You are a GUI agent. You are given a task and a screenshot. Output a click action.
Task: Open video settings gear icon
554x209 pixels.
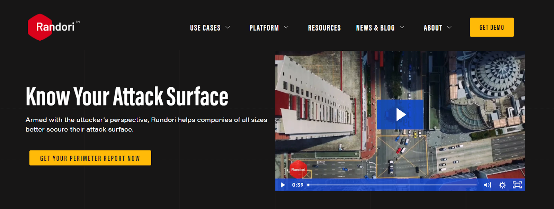pos(502,185)
